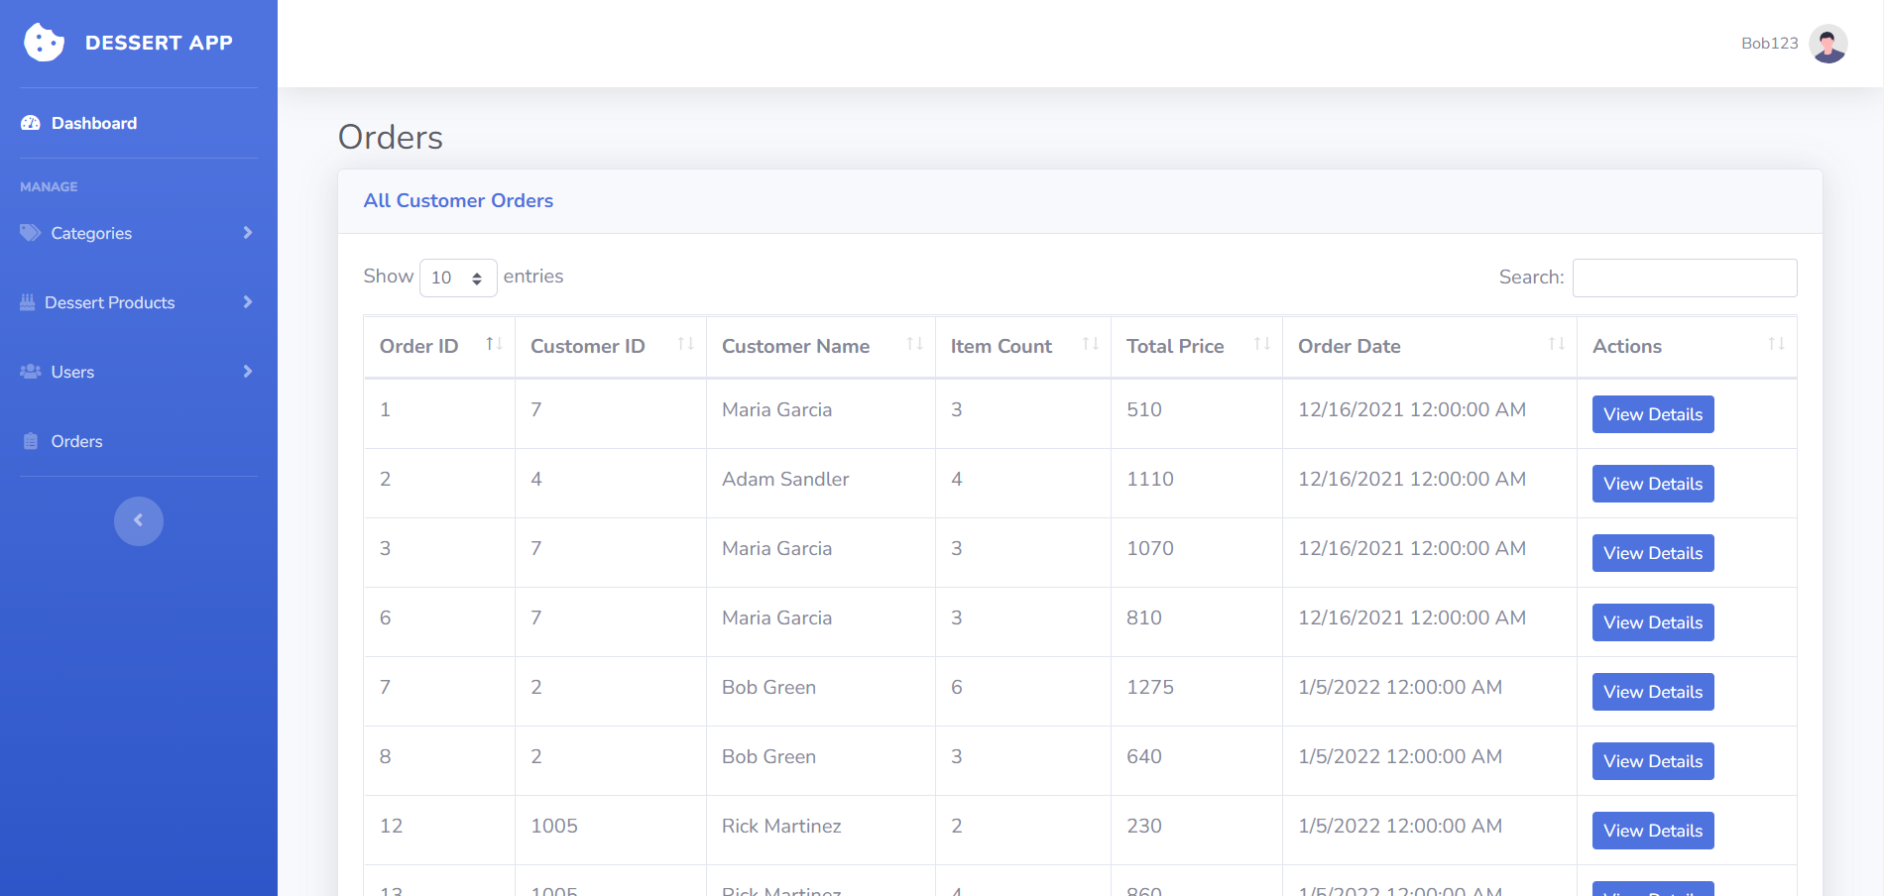Toggle sorting on the Total Price column
The image size is (1884, 896).
pos(1261,345)
